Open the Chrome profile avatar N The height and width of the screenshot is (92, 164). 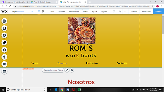click(157, 6)
